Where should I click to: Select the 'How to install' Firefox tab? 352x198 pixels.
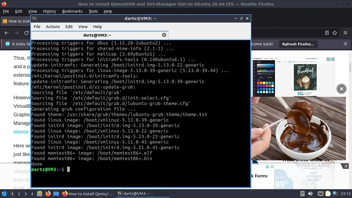tap(16, 21)
